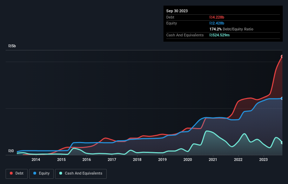Click the 2022 x-axis label
The height and width of the screenshot is (184, 288).
tap(238, 160)
